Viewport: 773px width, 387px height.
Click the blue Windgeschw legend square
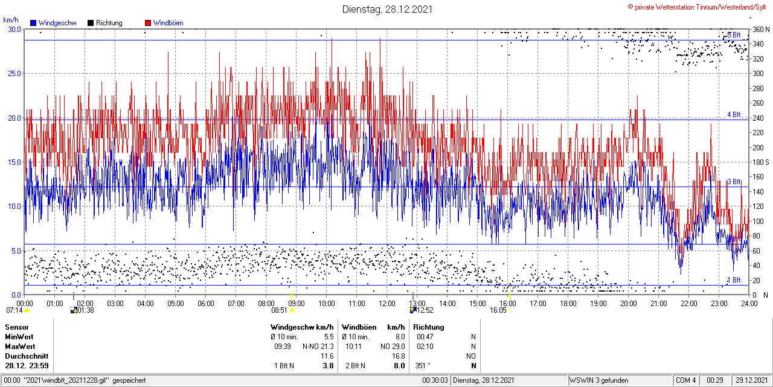click(x=33, y=23)
